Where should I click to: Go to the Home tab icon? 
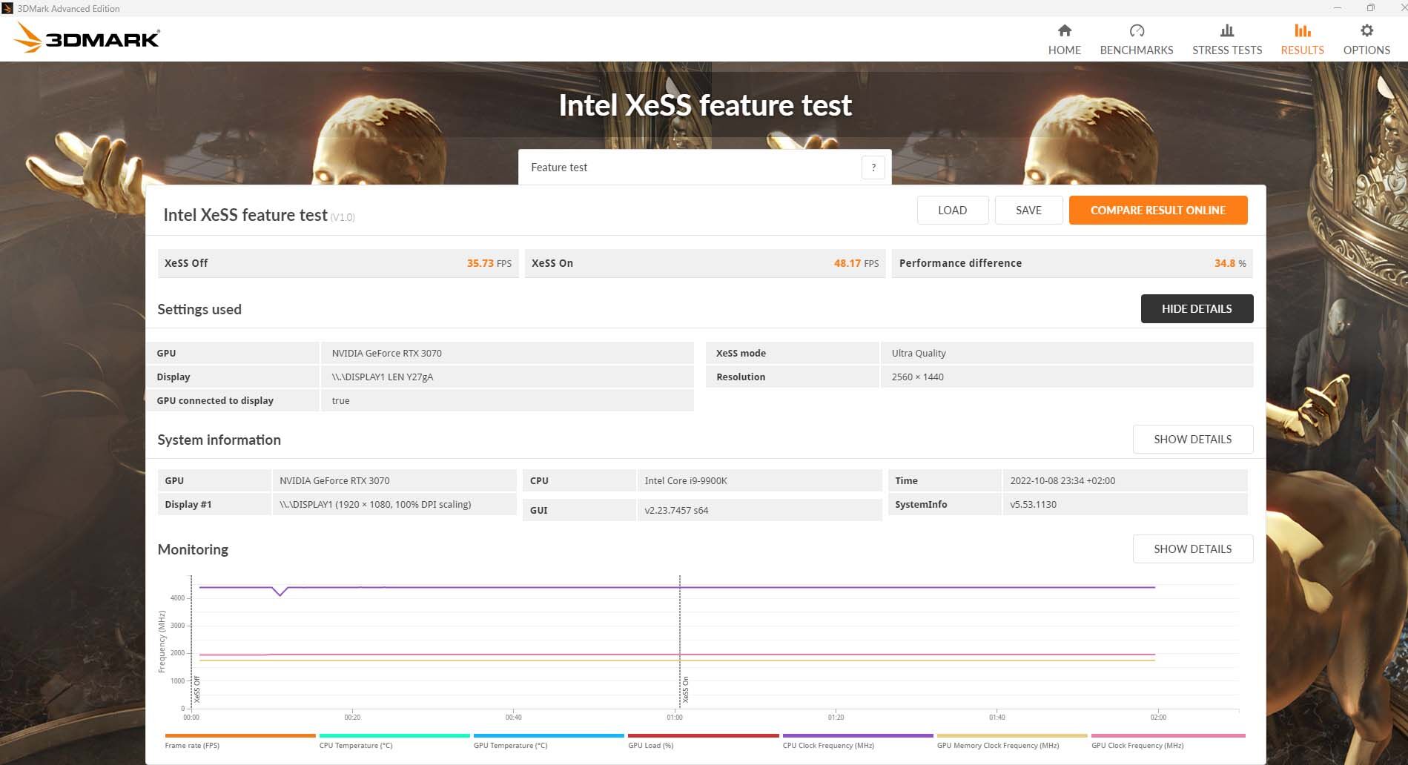tap(1064, 30)
